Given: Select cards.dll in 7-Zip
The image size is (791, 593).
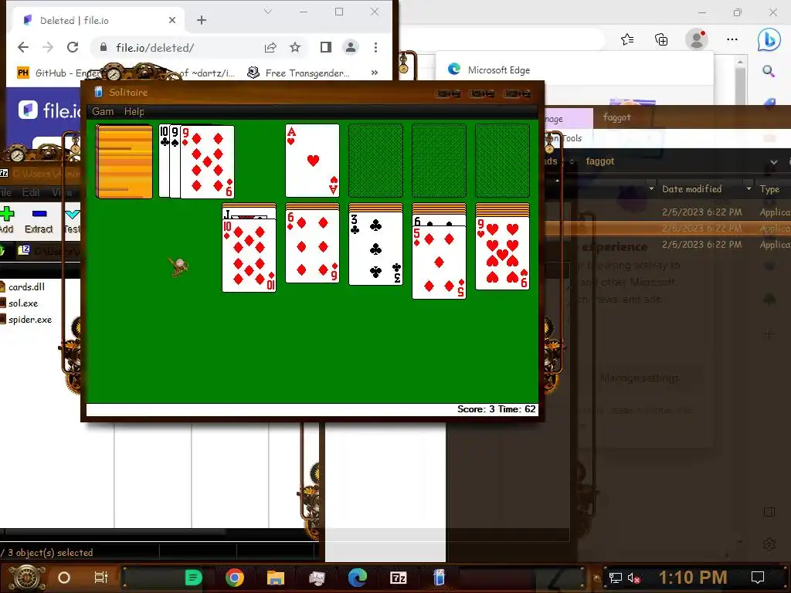Looking at the screenshot, I should (26, 287).
